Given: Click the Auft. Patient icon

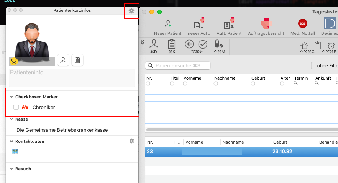Looking at the screenshot, I should pyautogui.click(x=229, y=24).
